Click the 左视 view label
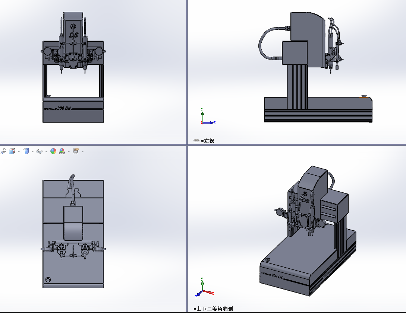The height and width of the screenshot is (313, 406). tap(209, 141)
